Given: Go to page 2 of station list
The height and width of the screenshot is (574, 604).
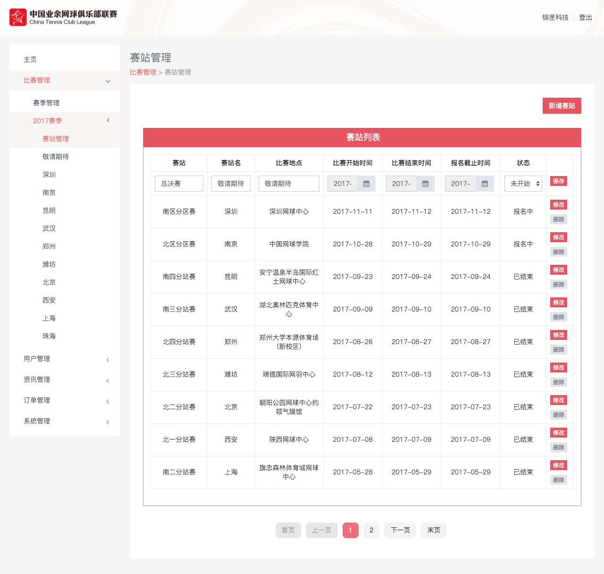Looking at the screenshot, I should pos(371,530).
